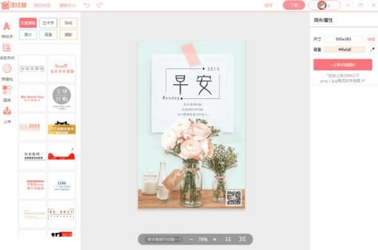Viewport: 378px width, 250px height.
Task: Click the undo arrow in top bar
Action: pyautogui.click(x=87, y=5)
